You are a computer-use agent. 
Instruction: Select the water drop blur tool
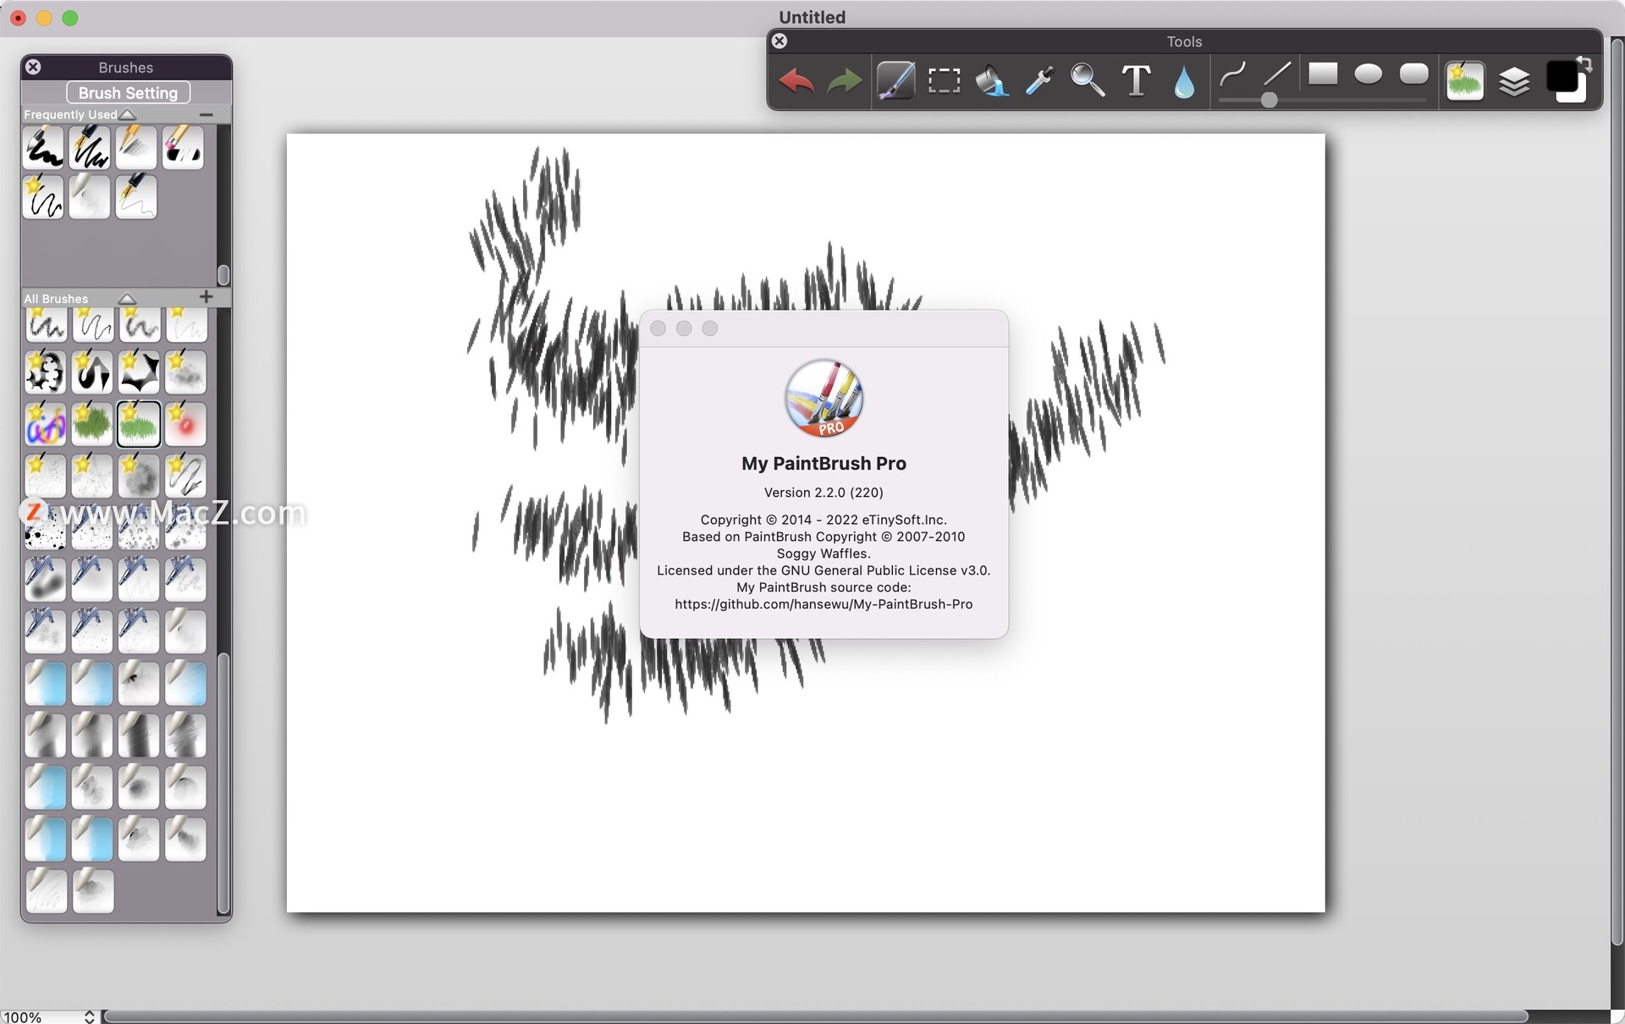click(x=1184, y=83)
